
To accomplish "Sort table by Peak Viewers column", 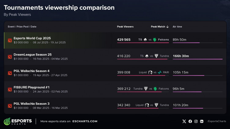I will coord(125,27).
